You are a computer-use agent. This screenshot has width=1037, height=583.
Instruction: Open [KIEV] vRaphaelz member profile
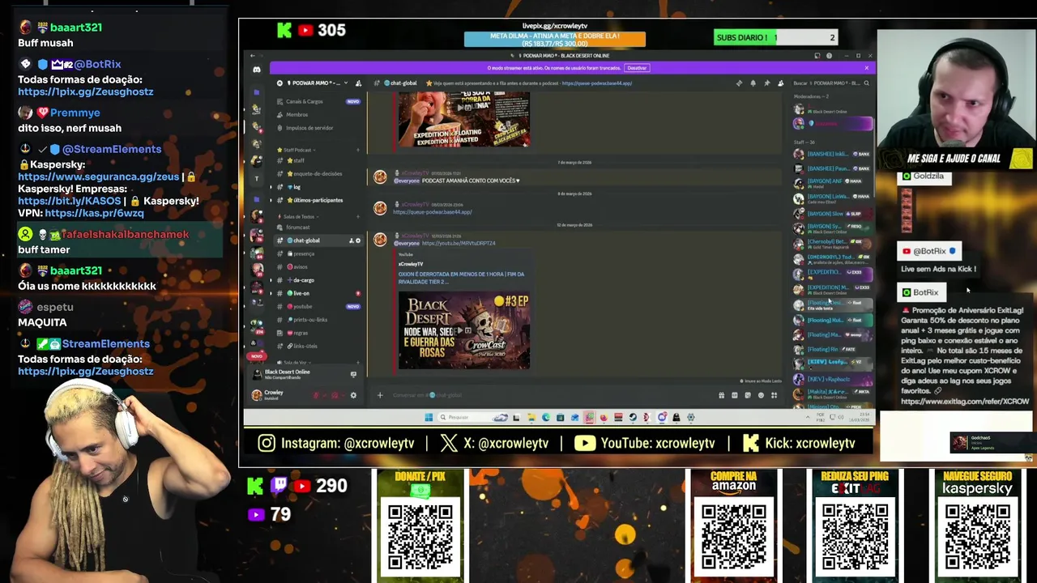tap(833, 379)
